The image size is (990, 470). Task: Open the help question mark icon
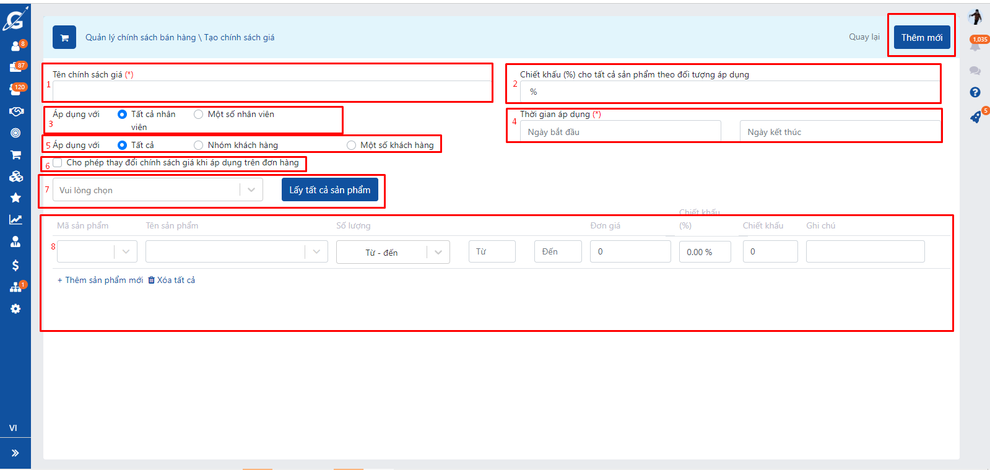(x=975, y=92)
